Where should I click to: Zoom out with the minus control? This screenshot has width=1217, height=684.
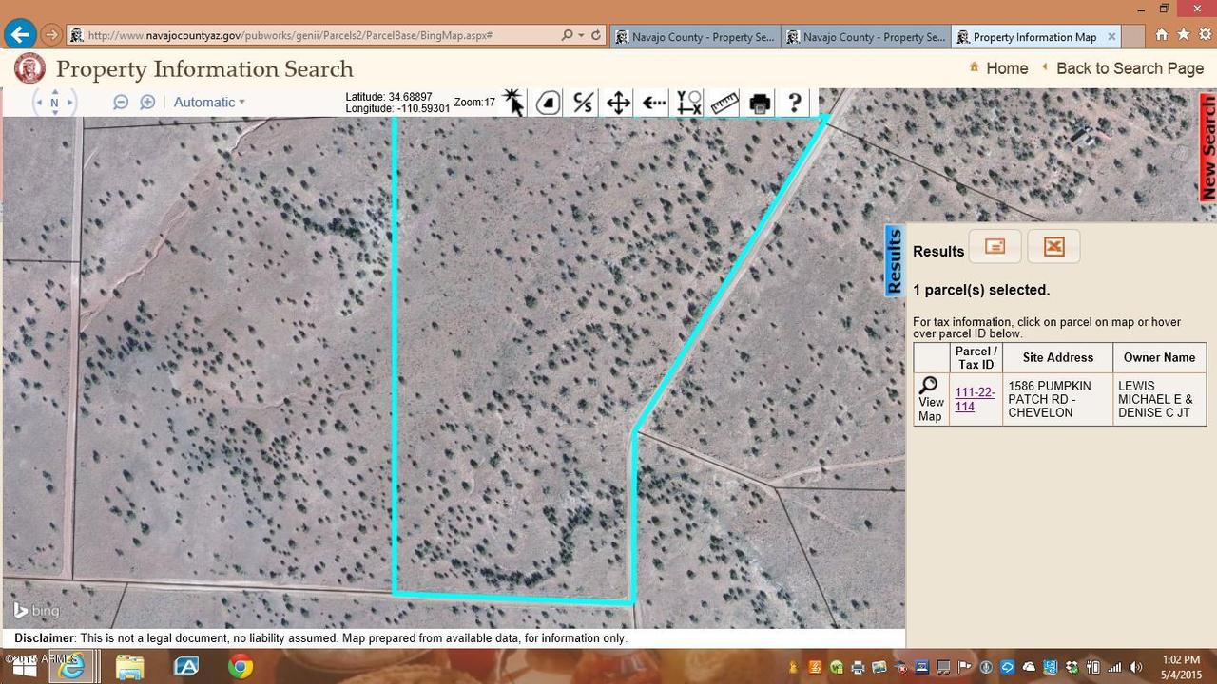coord(120,102)
